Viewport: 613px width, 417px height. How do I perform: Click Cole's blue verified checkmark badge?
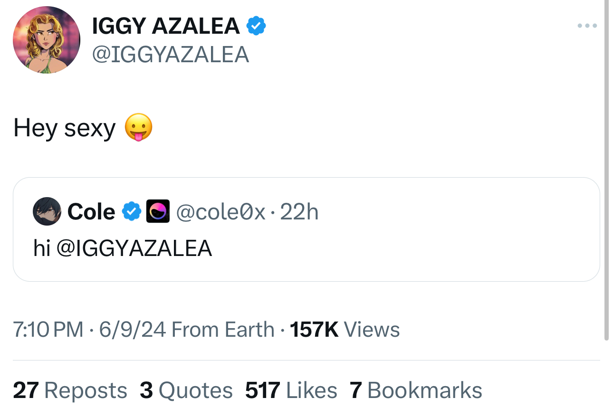132,211
